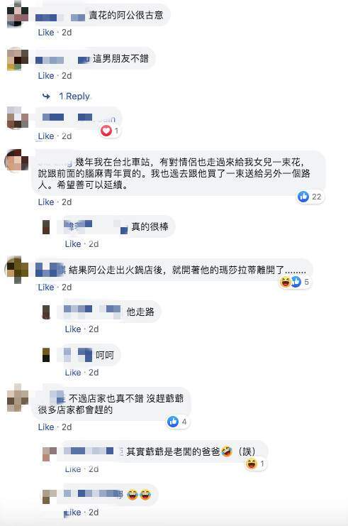This screenshot has width=348, height=526.
Task: Click laughing reaction with count 1
Action: click(x=251, y=464)
